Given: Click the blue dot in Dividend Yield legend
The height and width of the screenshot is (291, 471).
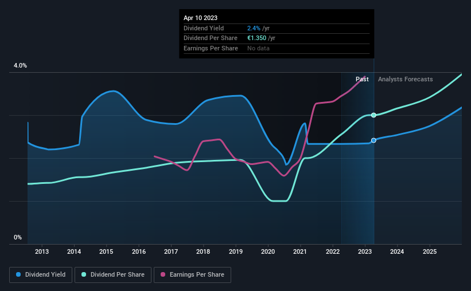Looking at the screenshot, I should pyautogui.click(x=18, y=274).
